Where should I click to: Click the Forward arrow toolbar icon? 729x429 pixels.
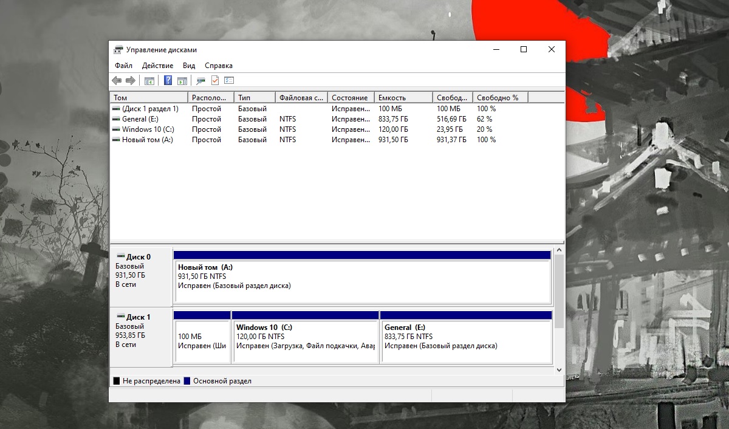[130, 81]
